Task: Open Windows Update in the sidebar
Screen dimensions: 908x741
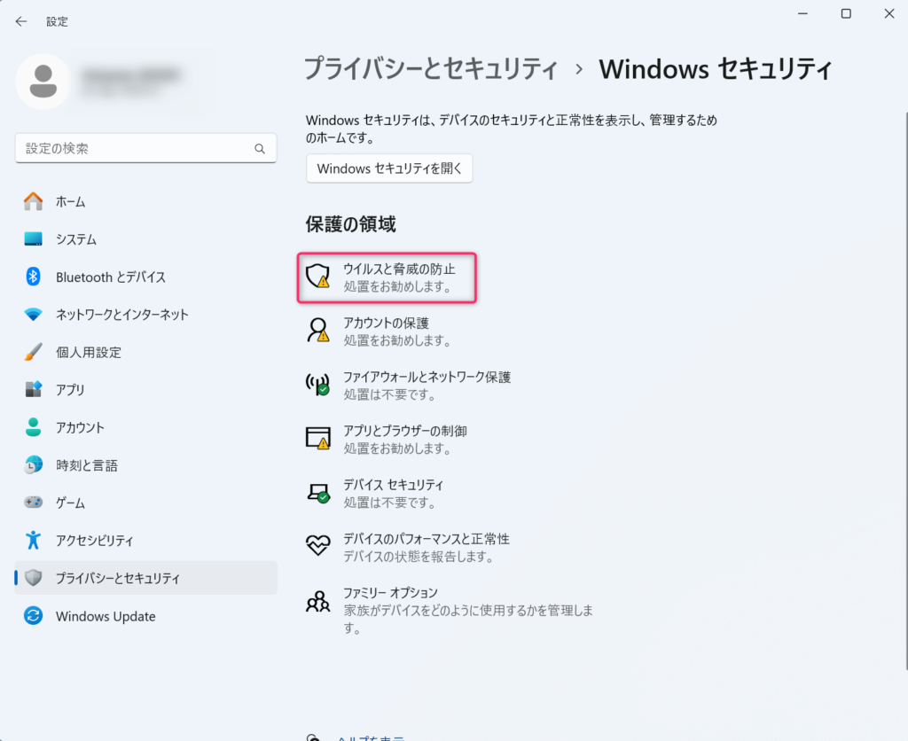Action: pos(146,615)
